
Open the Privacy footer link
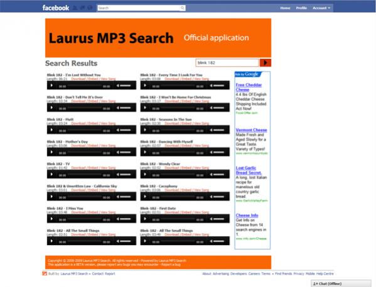299,274
